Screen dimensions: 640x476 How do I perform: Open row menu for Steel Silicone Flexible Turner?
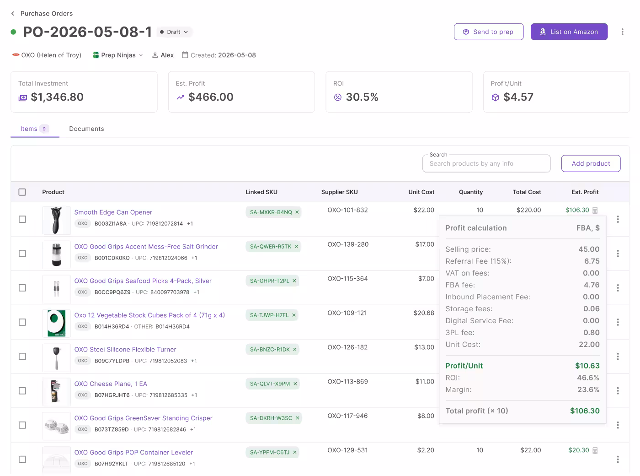pyautogui.click(x=618, y=357)
